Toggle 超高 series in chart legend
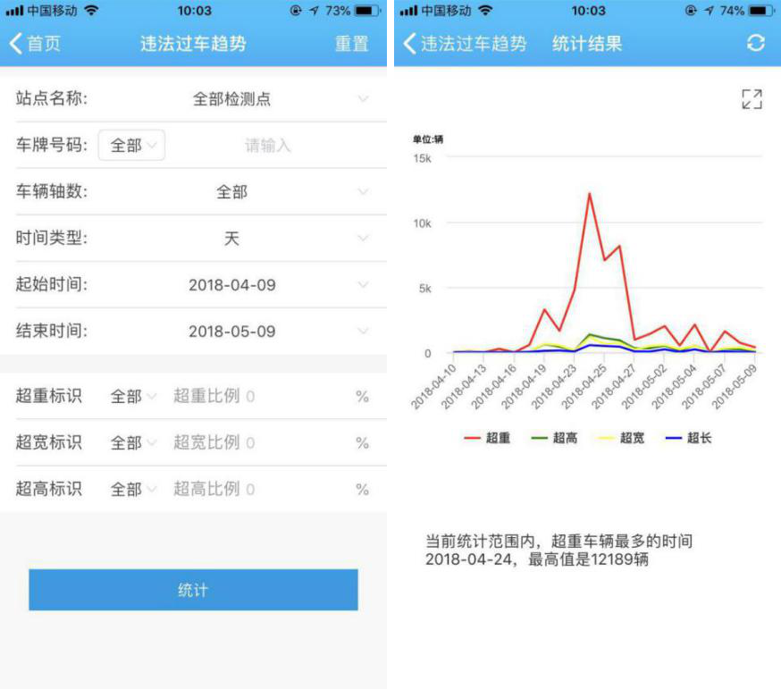 click(555, 438)
